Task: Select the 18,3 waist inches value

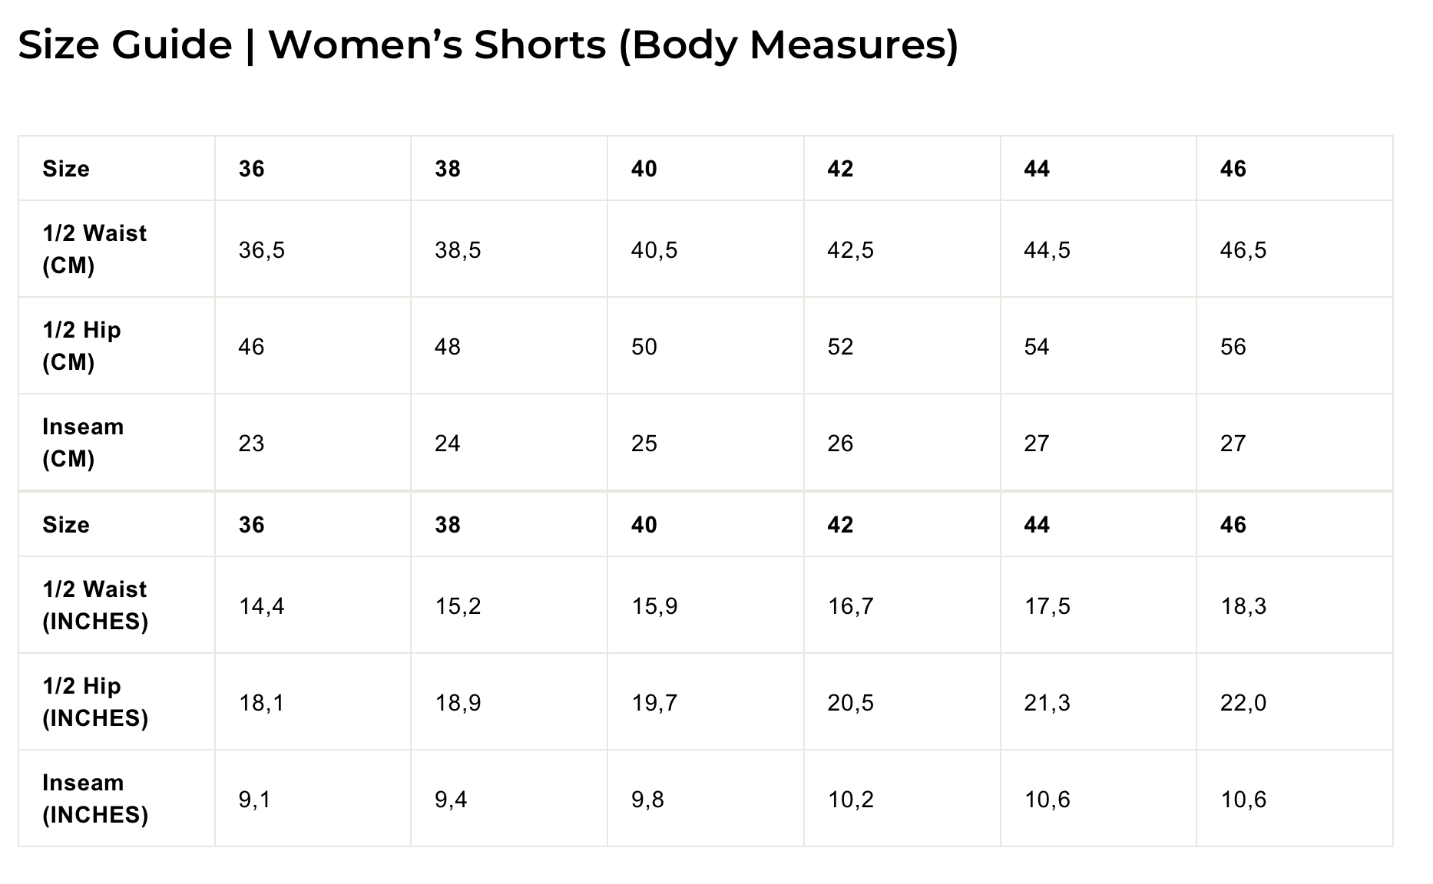Action: [1243, 606]
